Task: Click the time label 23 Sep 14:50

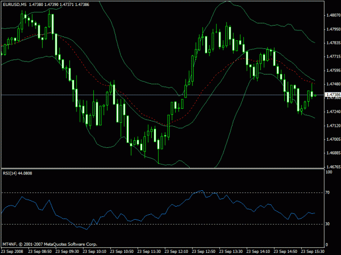Action: pyautogui.click(x=285, y=251)
